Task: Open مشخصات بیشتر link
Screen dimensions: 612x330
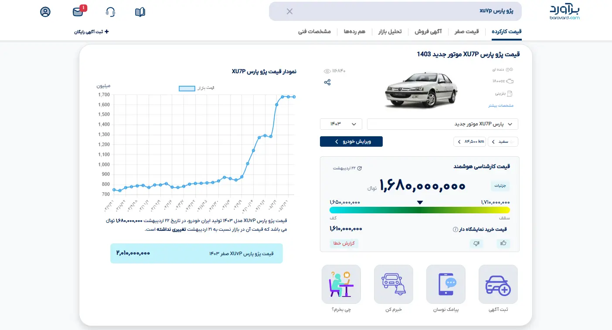Action: [x=501, y=105]
